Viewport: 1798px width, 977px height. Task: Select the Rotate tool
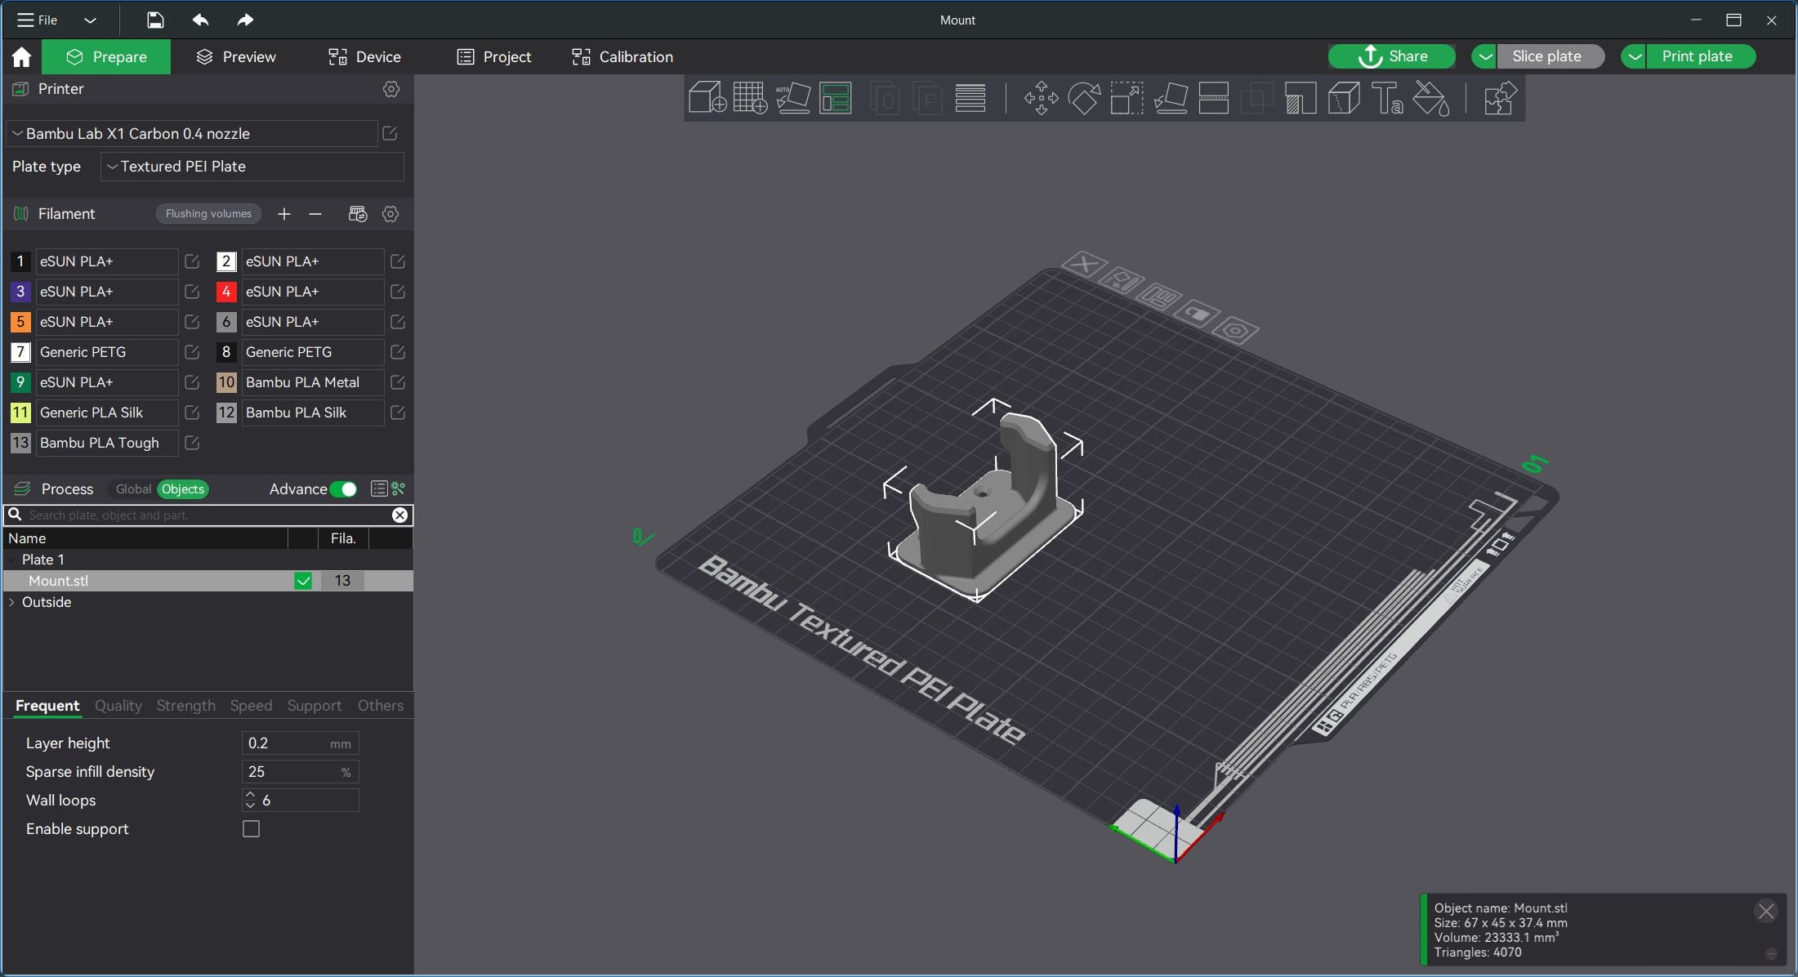click(1084, 98)
